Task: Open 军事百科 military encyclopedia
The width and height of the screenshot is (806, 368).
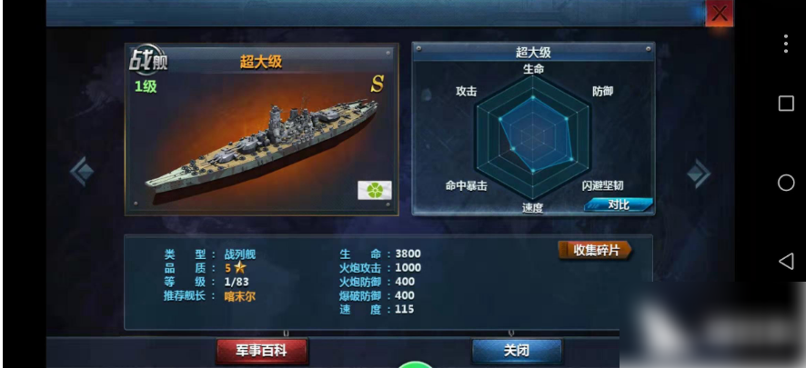Action: (x=262, y=351)
